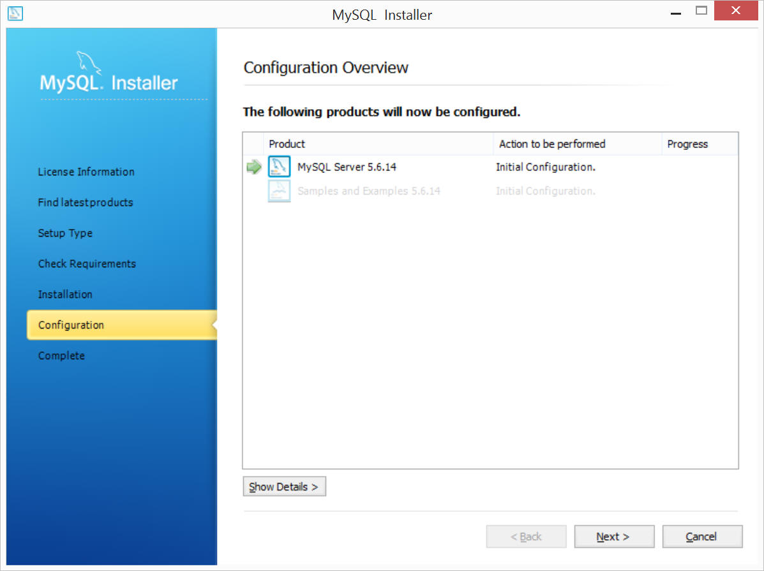Go to Check Requirements step
The width and height of the screenshot is (764, 571).
87,263
